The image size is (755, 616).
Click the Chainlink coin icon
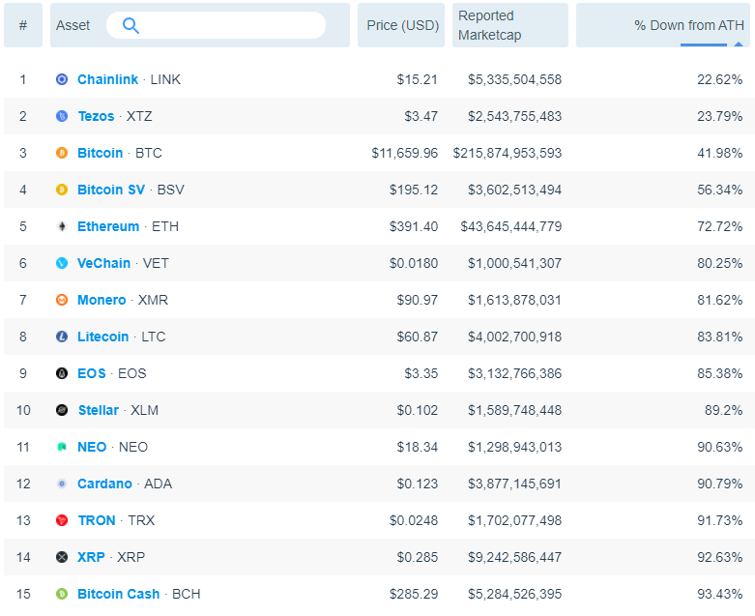click(x=62, y=79)
